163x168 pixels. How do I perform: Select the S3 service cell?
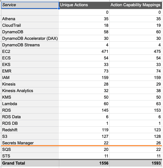pyautogui.click(x=30, y=136)
